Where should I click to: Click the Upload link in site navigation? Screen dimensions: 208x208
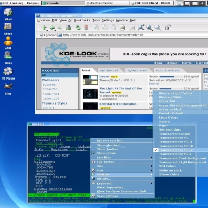172,63
